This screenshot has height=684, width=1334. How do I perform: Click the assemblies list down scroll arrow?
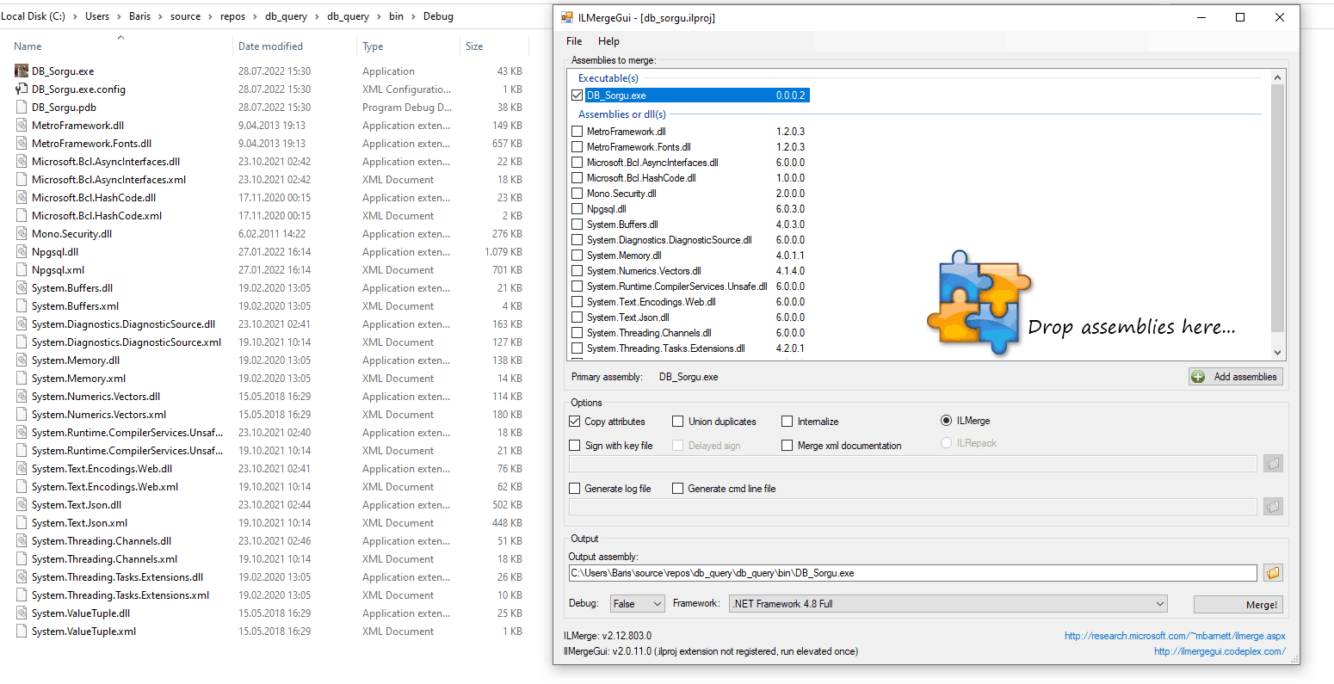1277,353
